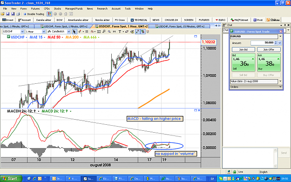This screenshot has width=291, height=182.
Task: Click the Join Bid button
Action: [x=244, y=49]
